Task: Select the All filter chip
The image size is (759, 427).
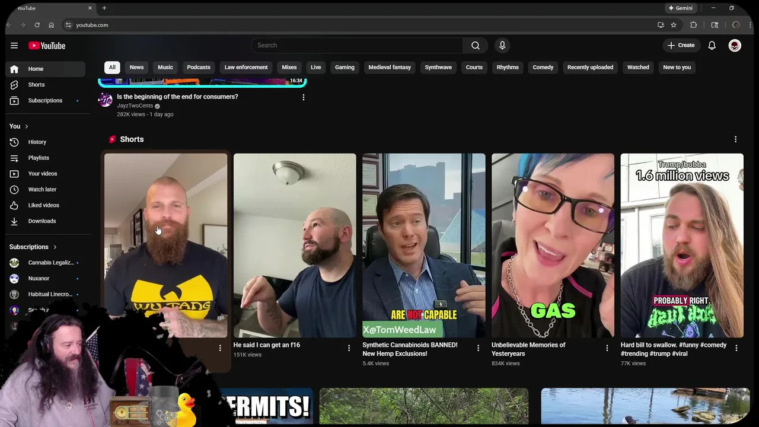Action: (112, 68)
